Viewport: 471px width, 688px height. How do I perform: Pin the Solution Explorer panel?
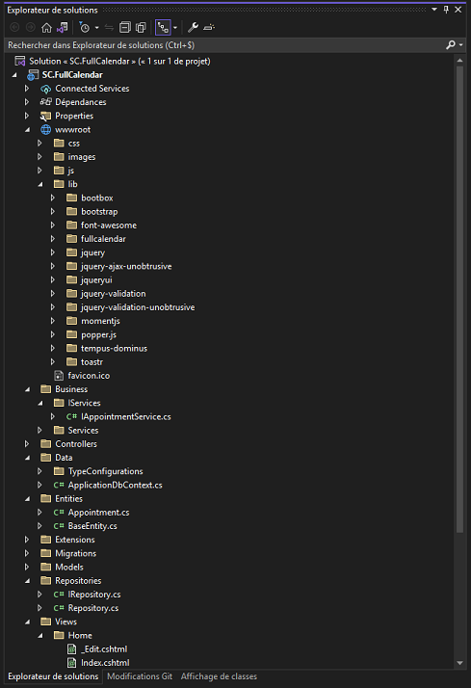446,10
